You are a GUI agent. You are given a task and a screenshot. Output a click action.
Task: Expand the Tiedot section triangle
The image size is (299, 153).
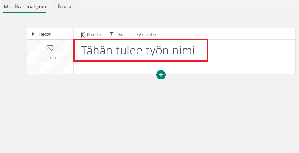pos(33,34)
